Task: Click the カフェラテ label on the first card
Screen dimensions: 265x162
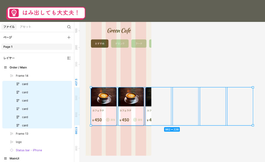Action: [x=98, y=111]
